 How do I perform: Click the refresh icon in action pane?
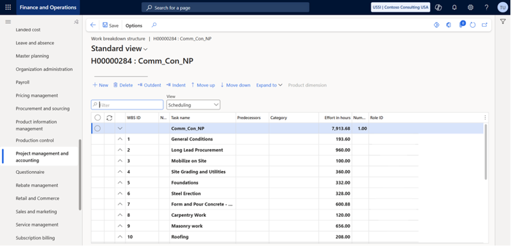tap(473, 25)
